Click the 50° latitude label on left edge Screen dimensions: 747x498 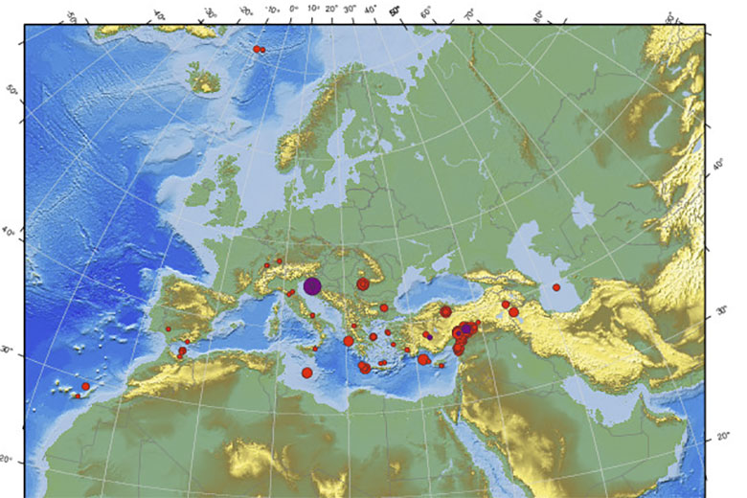(x=13, y=91)
